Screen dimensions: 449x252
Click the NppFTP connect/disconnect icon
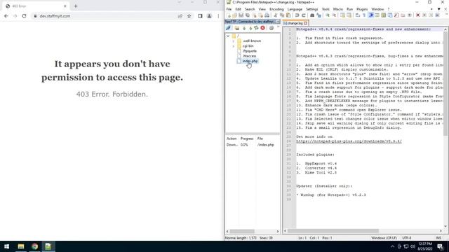tap(228, 28)
